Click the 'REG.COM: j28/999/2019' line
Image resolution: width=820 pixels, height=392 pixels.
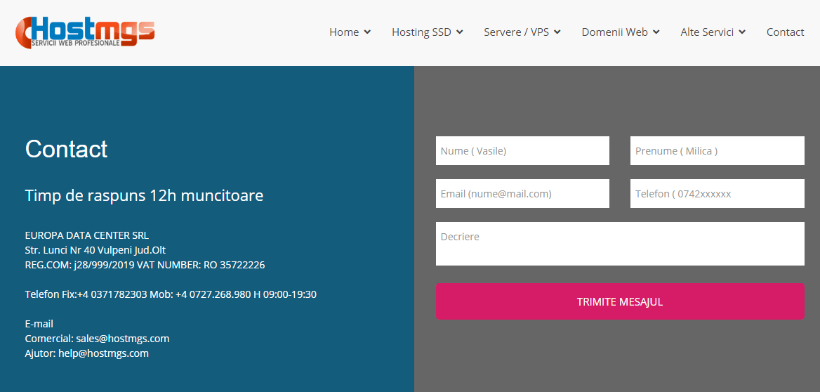coord(79,265)
